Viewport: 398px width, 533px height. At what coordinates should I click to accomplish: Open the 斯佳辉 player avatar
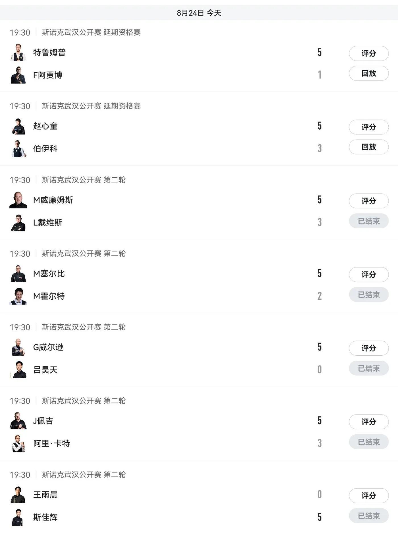[18, 517]
